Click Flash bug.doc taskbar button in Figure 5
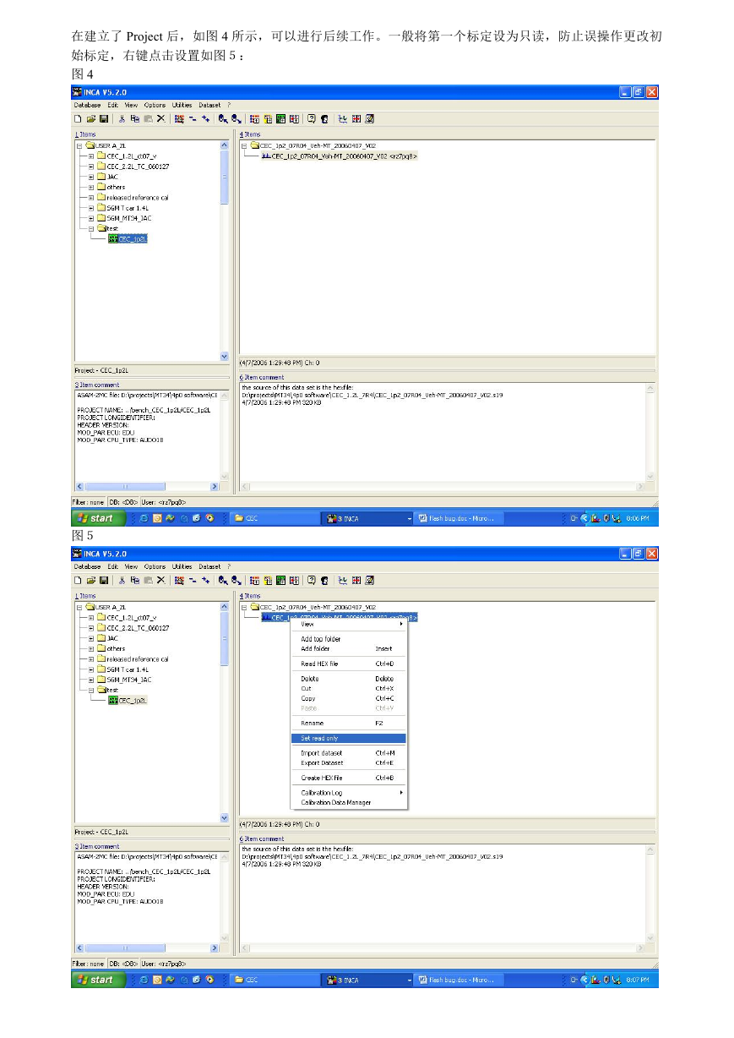Screen dimensions: 734x1038 (x=459, y=980)
